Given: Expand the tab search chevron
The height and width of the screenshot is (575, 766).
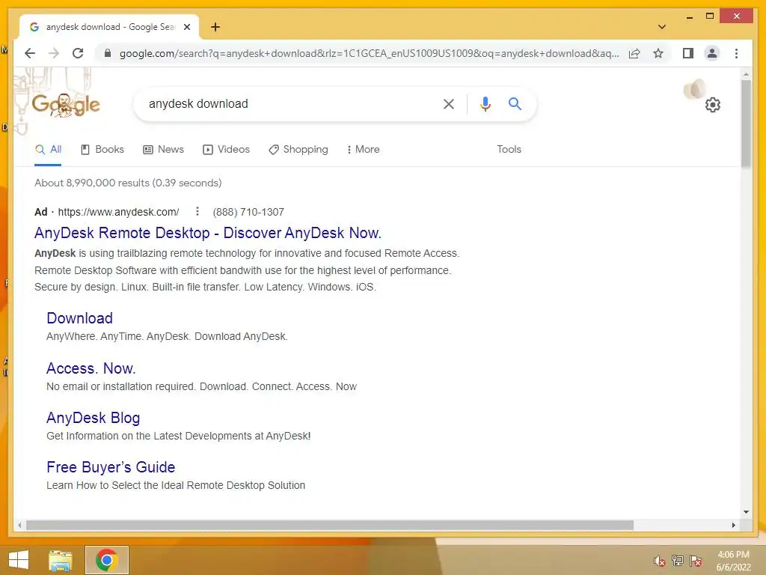Looking at the screenshot, I should tap(661, 27).
